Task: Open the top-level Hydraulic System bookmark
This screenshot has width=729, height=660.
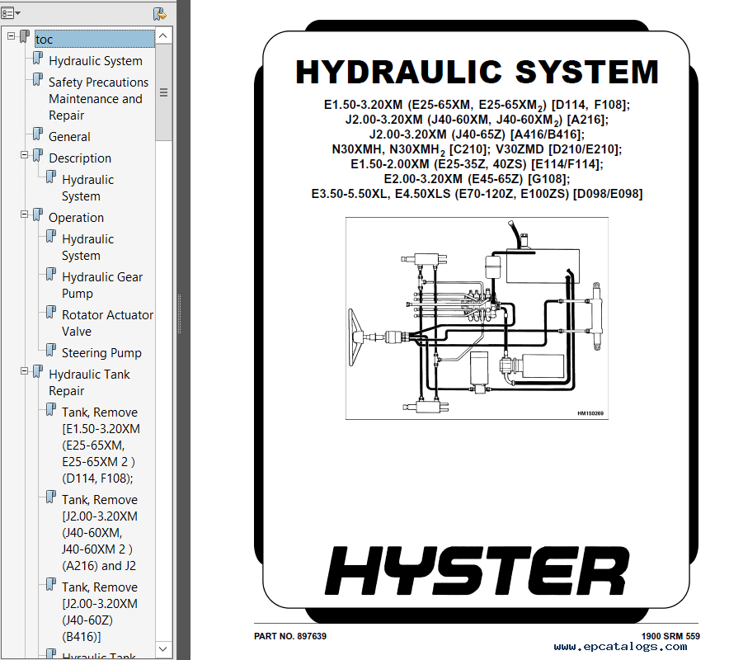Action: pos(96,61)
